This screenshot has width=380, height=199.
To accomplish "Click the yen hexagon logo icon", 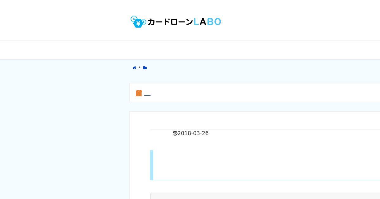I will [138, 23].
